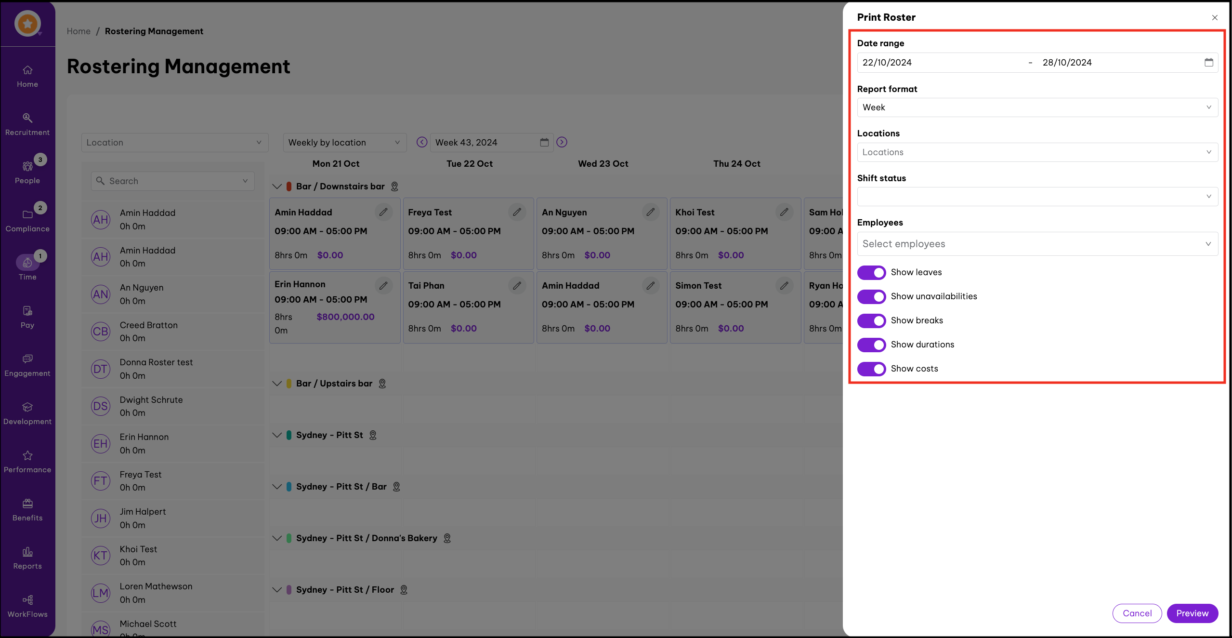This screenshot has width=1232, height=638.
Task: Open the Compliance sidebar menu
Action: click(x=27, y=220)
